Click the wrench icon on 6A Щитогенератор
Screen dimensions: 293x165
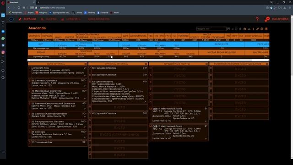145,102
